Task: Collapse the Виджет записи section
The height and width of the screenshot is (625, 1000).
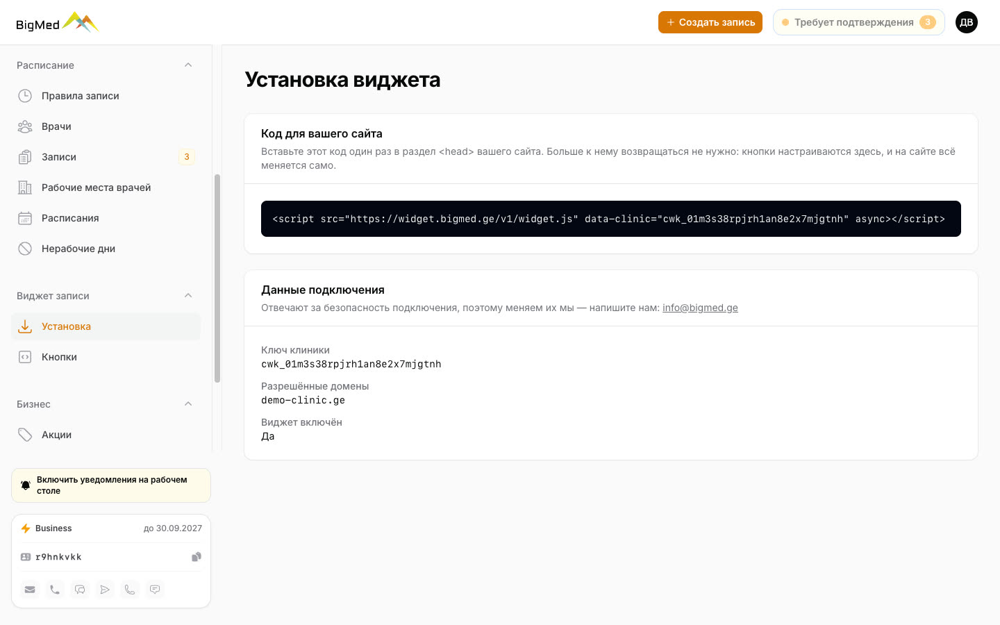Action: (188, 296)
